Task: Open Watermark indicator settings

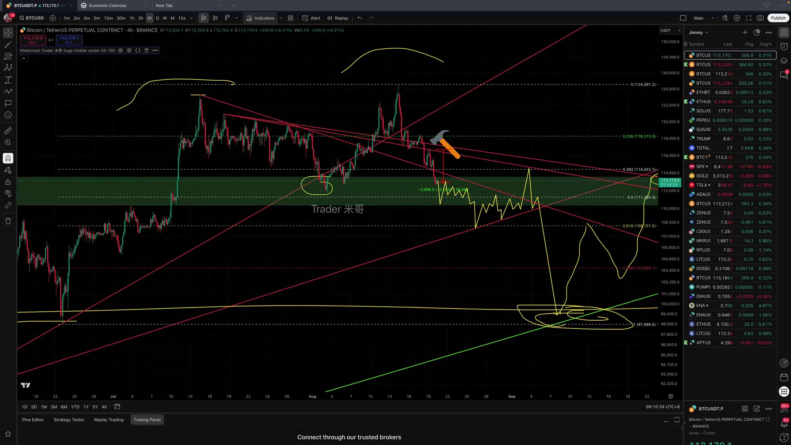Action: click(x=129, y=51)
